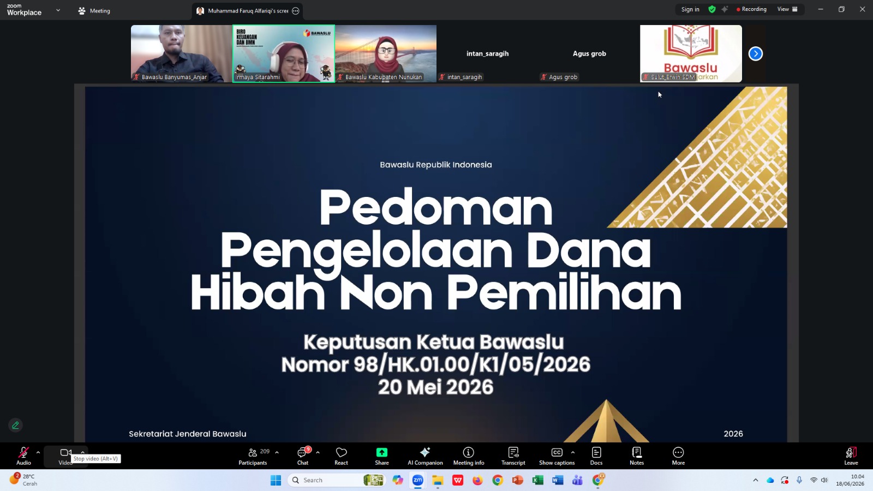This screenshot has height=491, width=873.
Task: Select the Sulut_Erwin SDM video thumbnail
Action: 691,53
